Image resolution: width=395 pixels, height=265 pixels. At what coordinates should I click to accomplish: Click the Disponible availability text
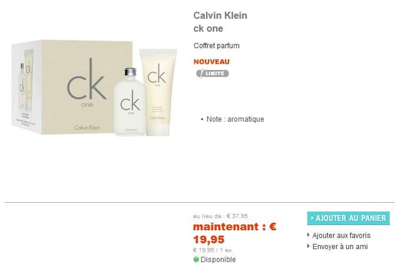click(218, 260)
